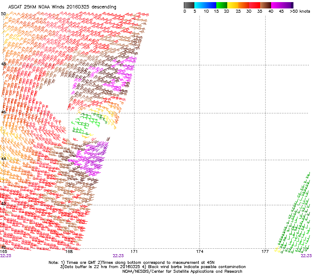
Task: Click longitude axis label '174'
Action: pos(199,252)
